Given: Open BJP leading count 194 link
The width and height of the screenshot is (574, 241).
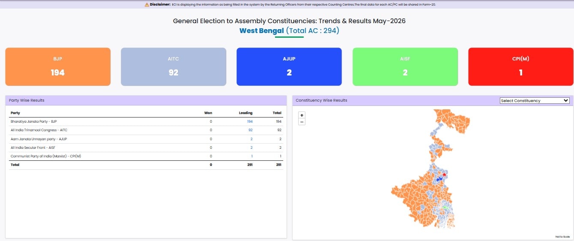Looking at the screenshot, I should [250, 121].
